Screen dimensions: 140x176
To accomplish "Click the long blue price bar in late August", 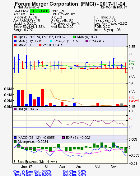I will pos(74,80).
